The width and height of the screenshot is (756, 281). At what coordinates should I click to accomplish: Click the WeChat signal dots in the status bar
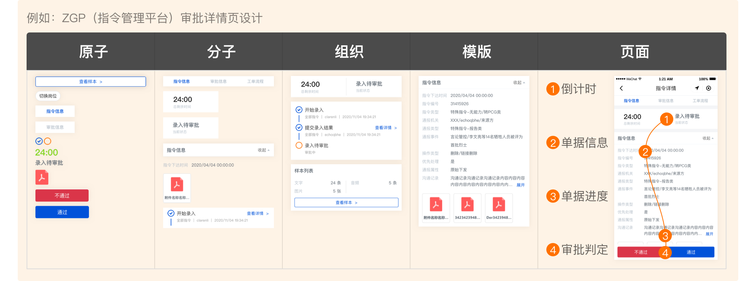pyautogui.click(x=621, y=79)
